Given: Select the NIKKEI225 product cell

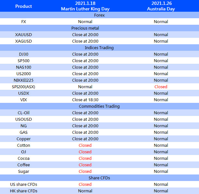Looking at the screenshot, I should pos(23,80).
